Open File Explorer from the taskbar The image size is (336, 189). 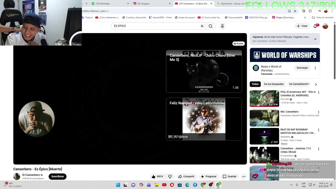[157, 185]
